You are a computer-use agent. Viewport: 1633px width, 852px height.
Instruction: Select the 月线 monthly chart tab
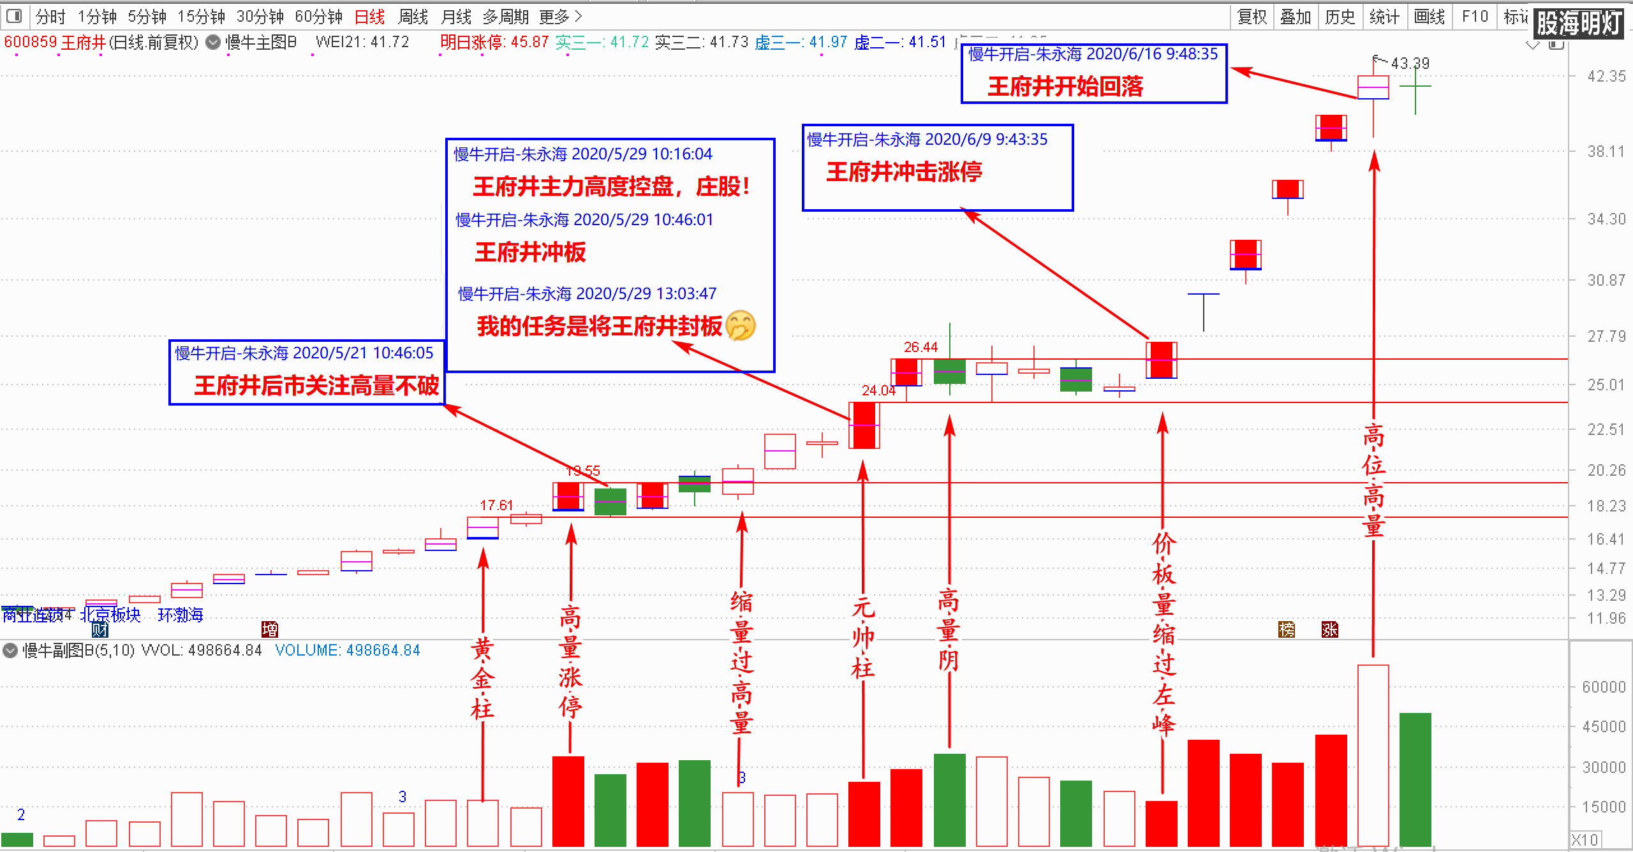click(x=456, y=17)
